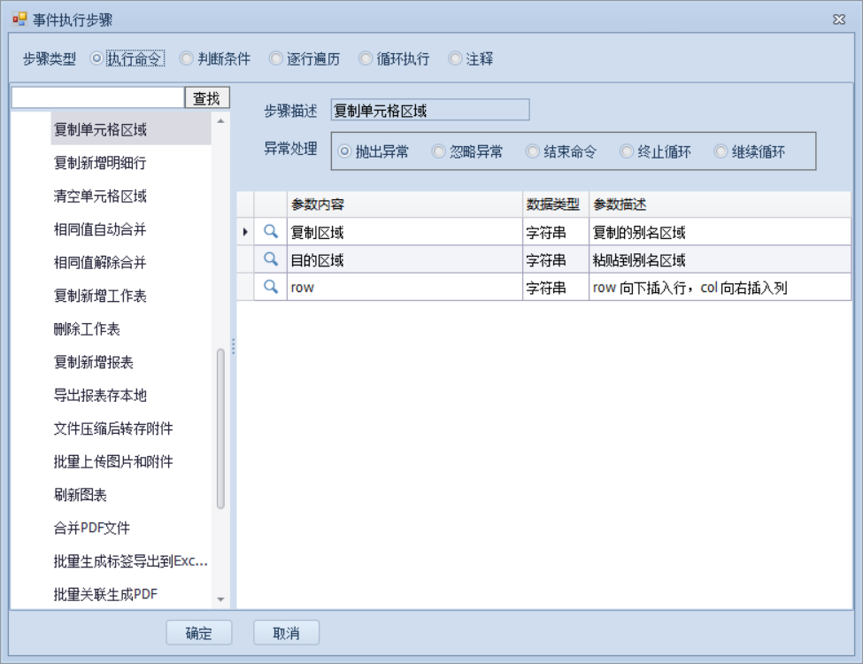Viewport: 863px width, 664px height.
Task: Click the row indicator arrow beside 复制区域
Action: click(245, 233)
